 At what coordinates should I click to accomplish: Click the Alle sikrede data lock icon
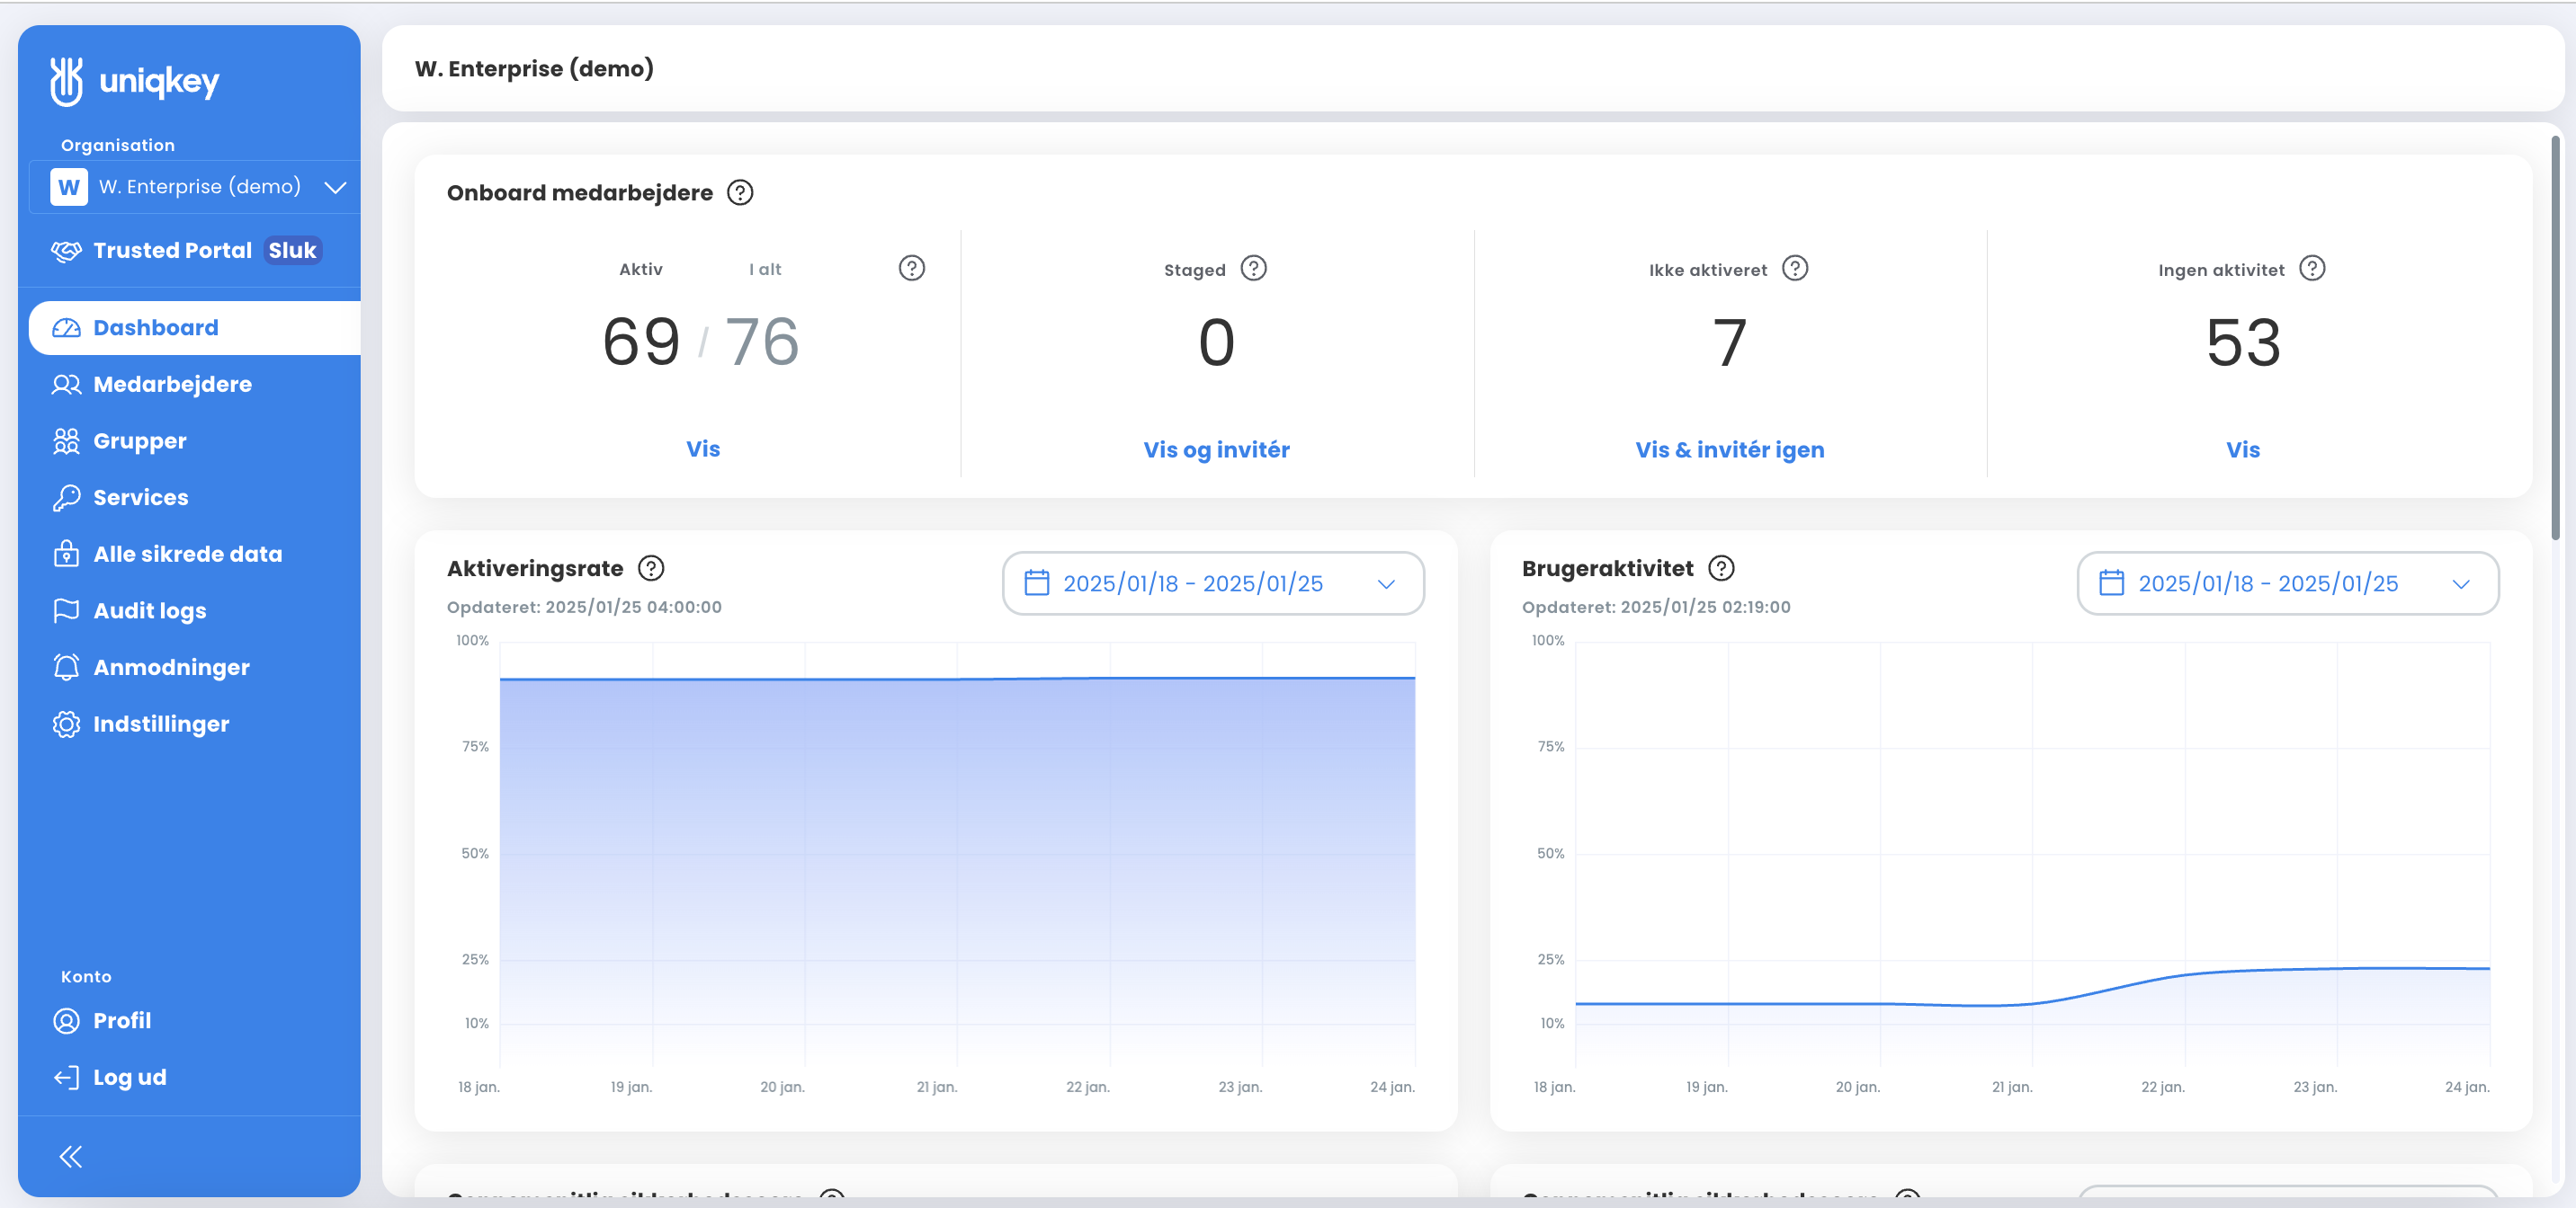click(x=66, y=555)
